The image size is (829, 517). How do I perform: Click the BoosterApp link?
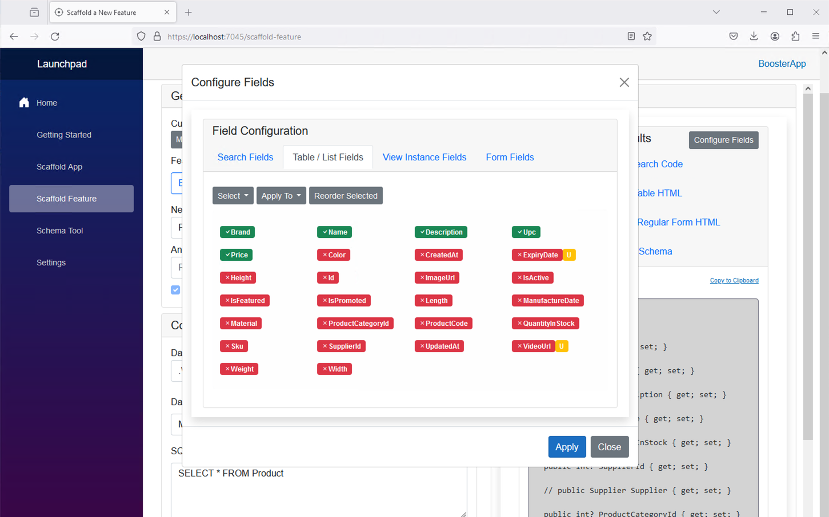click(x=782, y=64)
